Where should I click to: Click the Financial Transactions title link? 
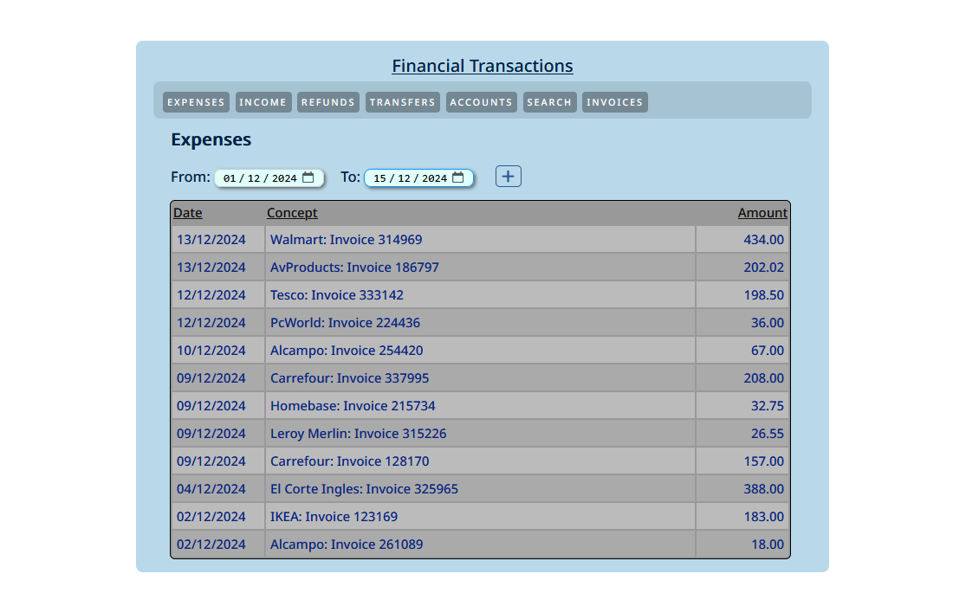tap(482, 66)
